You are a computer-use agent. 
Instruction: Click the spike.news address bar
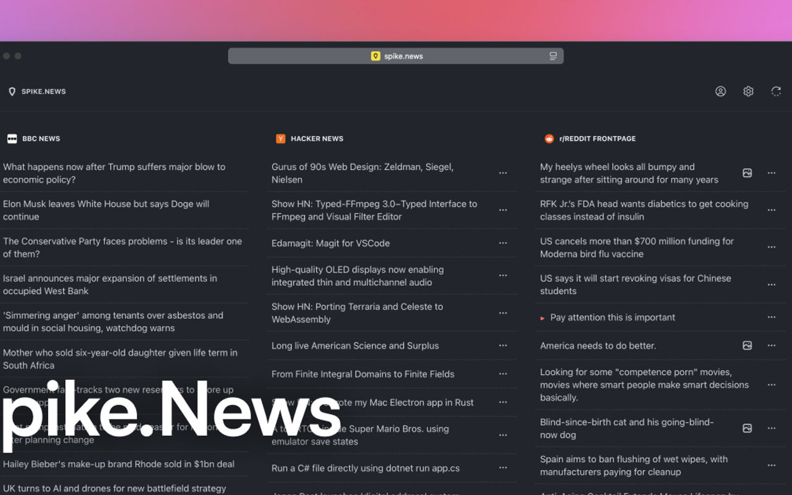tap(396, 56)
